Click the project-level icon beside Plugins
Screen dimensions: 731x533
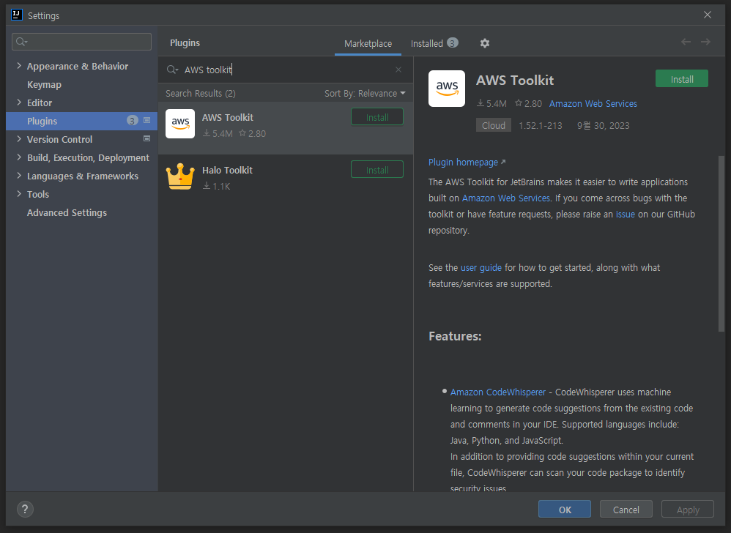tap(146, 121)
